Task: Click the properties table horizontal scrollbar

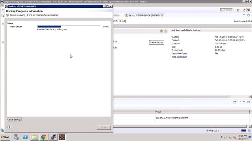Action: 180,126
